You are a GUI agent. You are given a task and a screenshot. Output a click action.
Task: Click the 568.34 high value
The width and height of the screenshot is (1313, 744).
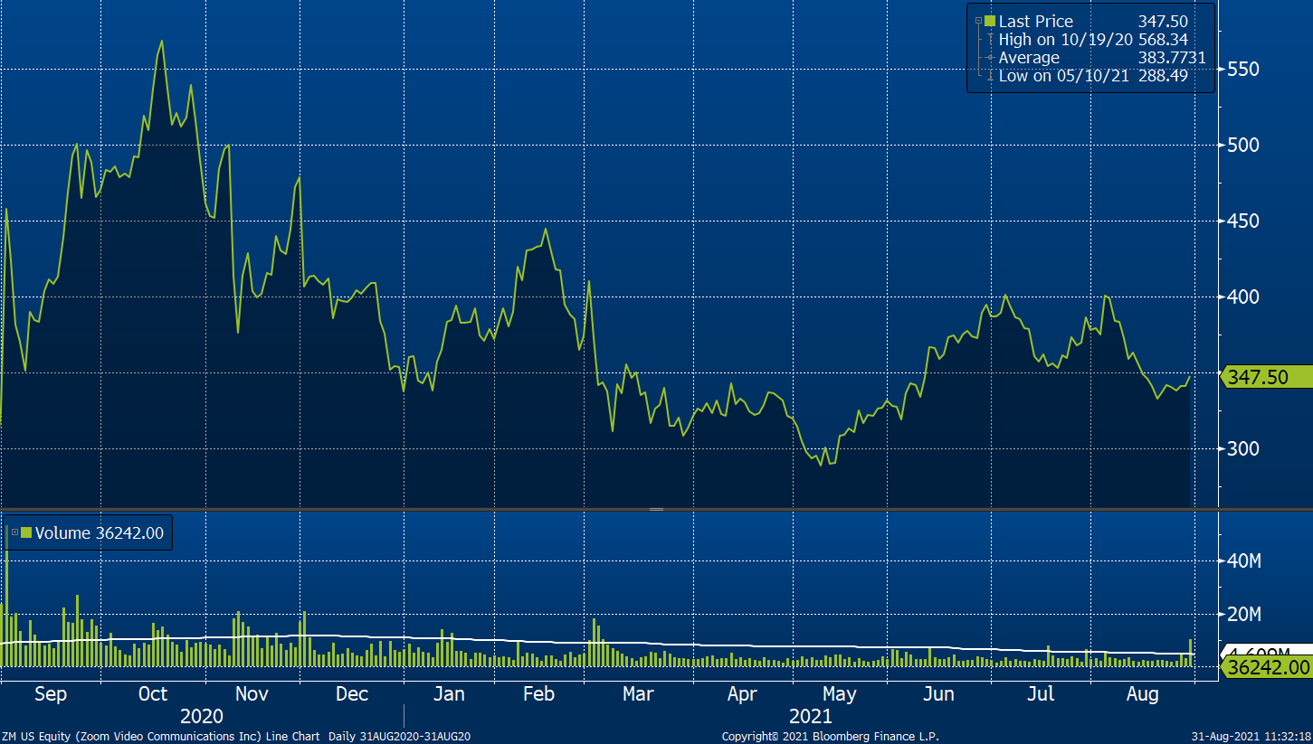(x=1163, y=40)
